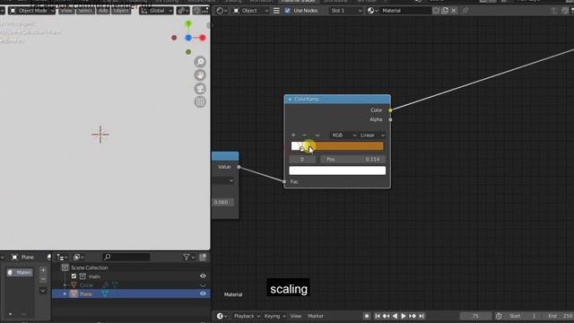This screenshot has height=323, width=574.
Task: Jump to the timeline end frame
Action: point(422,316)
